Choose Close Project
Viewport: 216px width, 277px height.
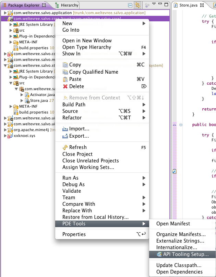[102, 154]
